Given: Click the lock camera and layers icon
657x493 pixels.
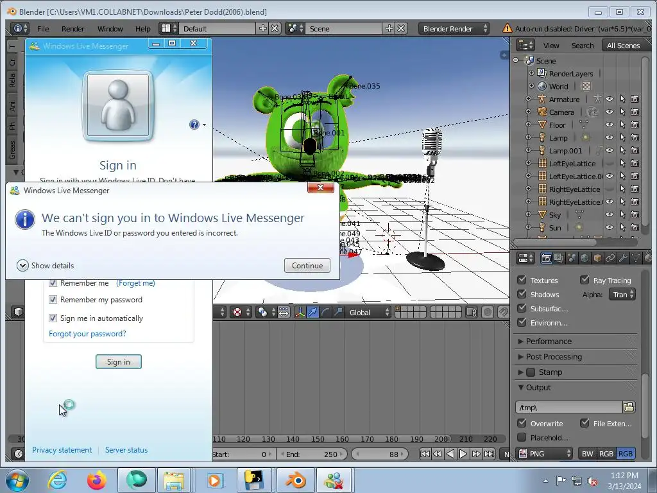Looking at the screenshot, I should tap(472, 313).
